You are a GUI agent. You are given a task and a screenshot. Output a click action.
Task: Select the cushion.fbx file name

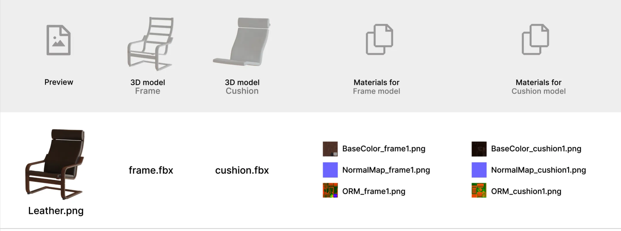pyautogui.click(x=242, y=170)
